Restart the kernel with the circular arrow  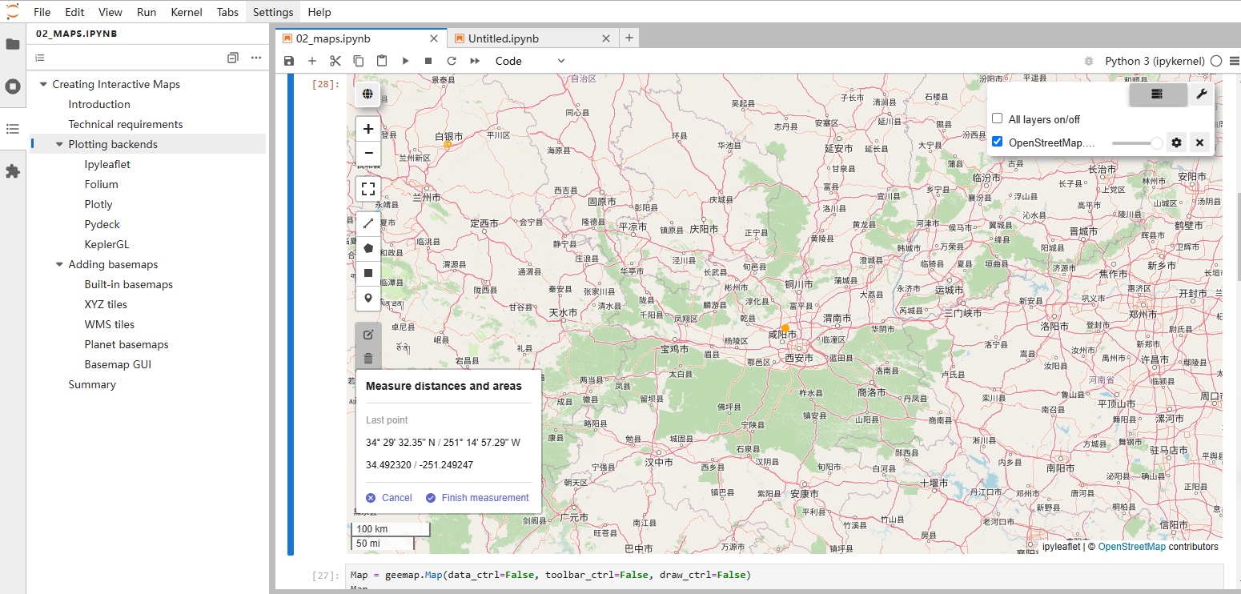pos(452,61)
